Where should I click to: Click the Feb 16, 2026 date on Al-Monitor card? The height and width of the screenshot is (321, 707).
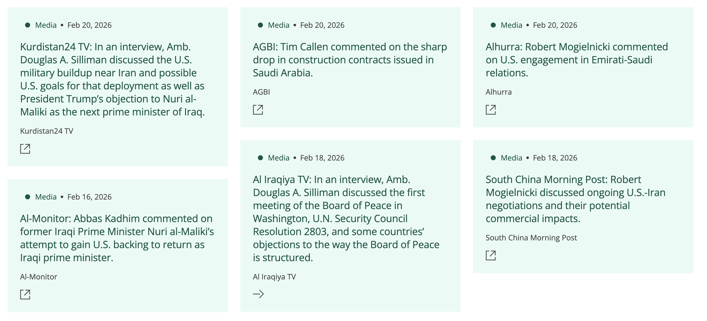click(x=90, y=197)
